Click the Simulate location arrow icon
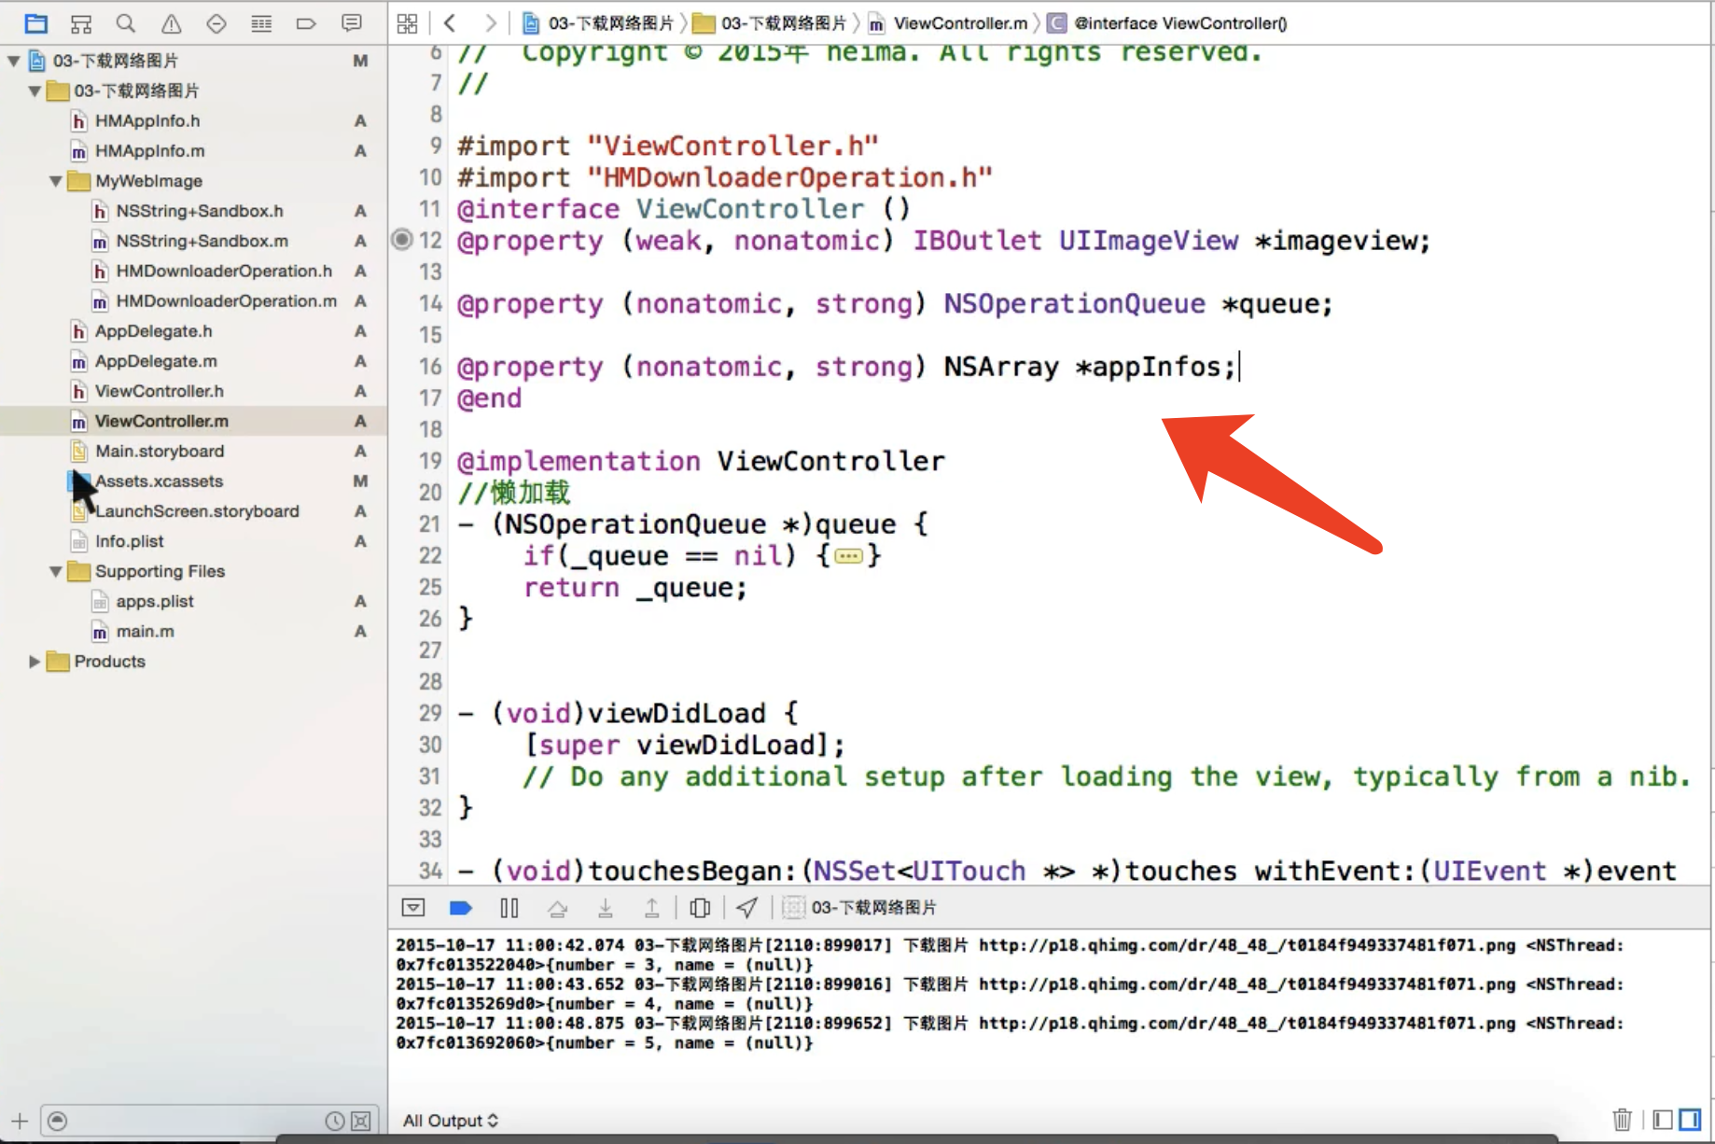Image resolution: width=1715 pixels, height=1144 pixels. 747,908
